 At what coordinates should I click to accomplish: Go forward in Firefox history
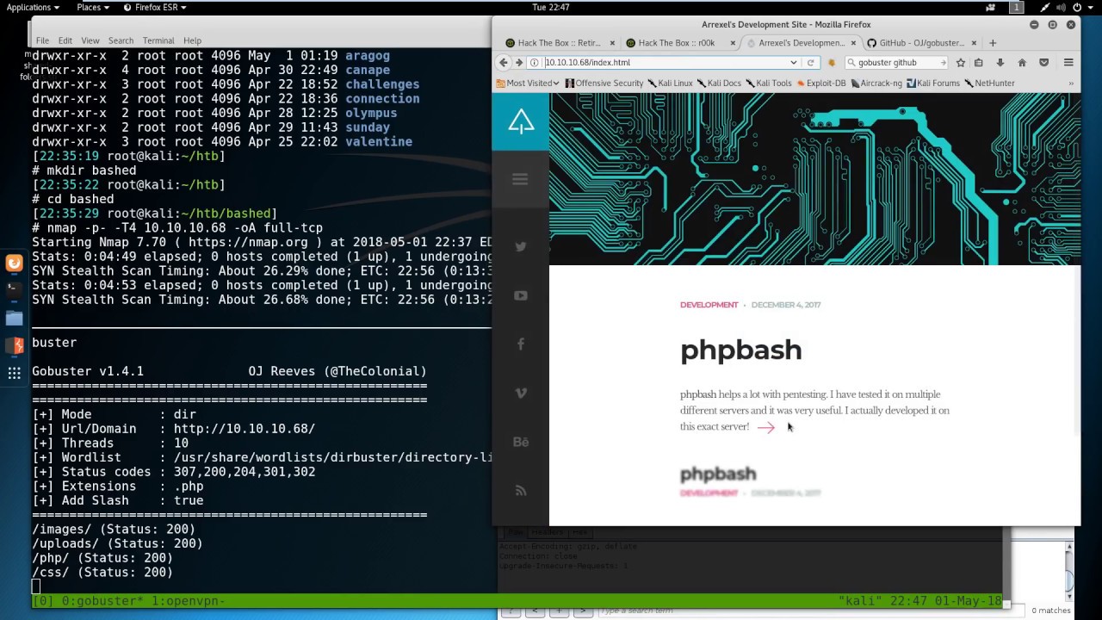(x=519, y=62)
